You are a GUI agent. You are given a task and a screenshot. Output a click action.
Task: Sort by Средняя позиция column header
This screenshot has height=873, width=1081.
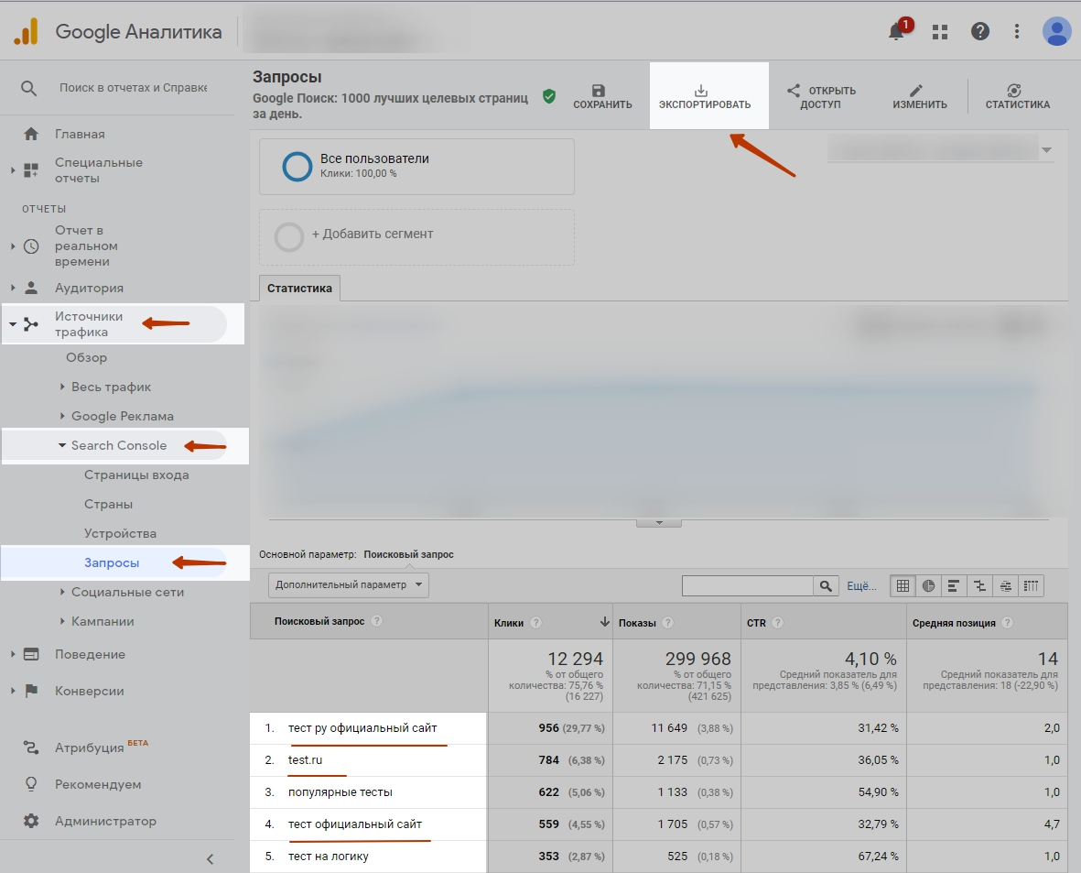tap(954, 623)
